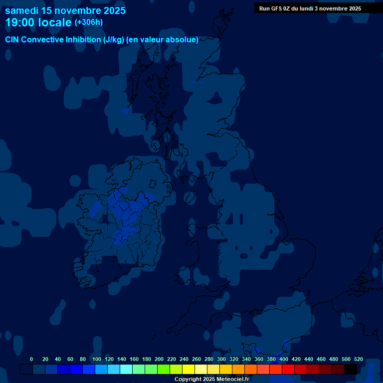Click the date samedi 15 novembre 2025

coord(65,10)
